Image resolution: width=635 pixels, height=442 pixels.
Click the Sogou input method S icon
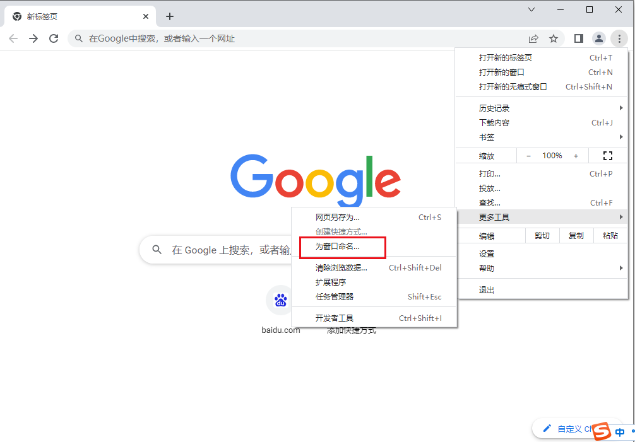click(602, 431)
